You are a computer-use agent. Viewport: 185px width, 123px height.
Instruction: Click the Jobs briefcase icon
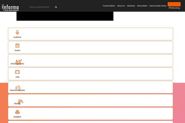pos(17,72)
